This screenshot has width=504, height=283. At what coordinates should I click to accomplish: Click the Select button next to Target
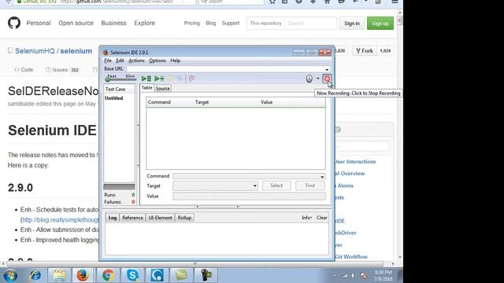pyautogui.click(x=276, y=186)
